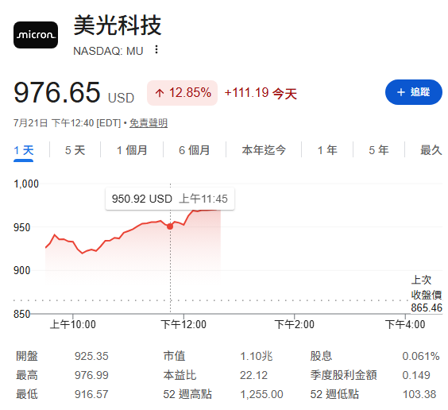This screenshot has width=448, height=410.
Task: Open the three-dot options menu
Action: click(x=156, y=49)
